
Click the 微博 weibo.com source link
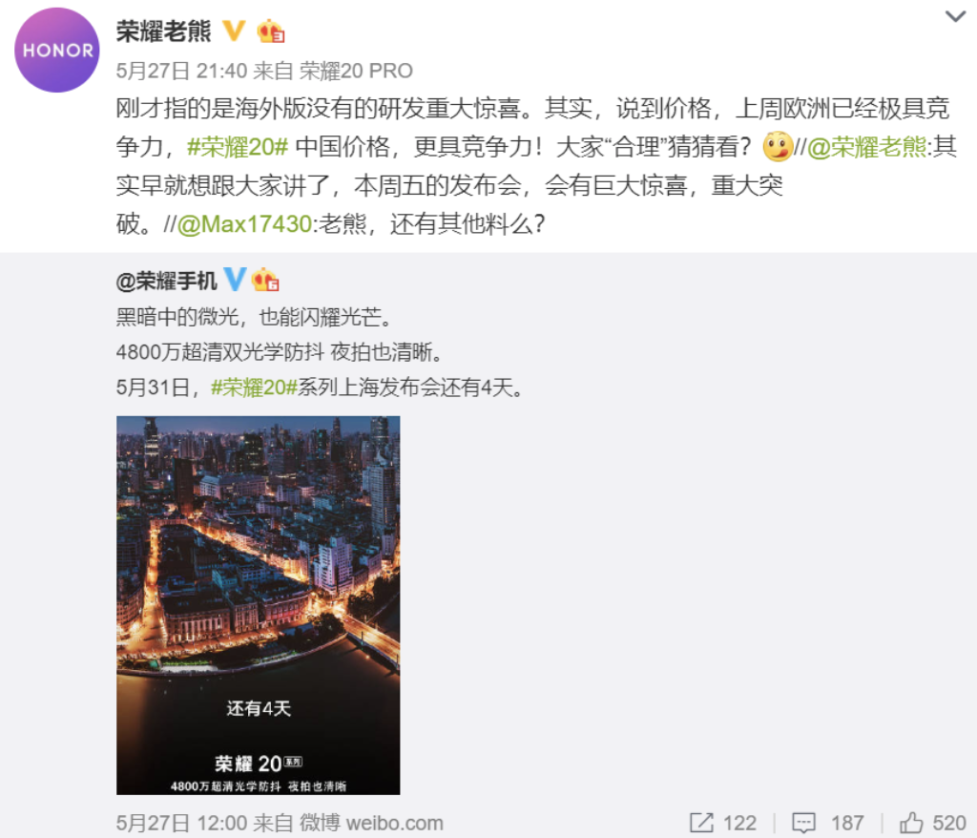point(371,823)
